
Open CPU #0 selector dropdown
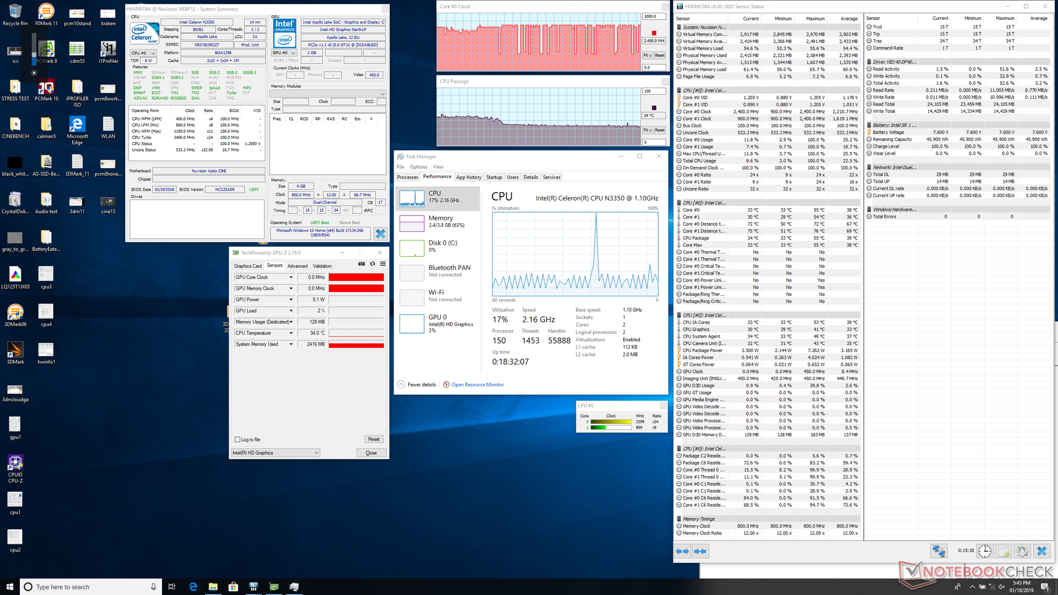pos(143,53)
